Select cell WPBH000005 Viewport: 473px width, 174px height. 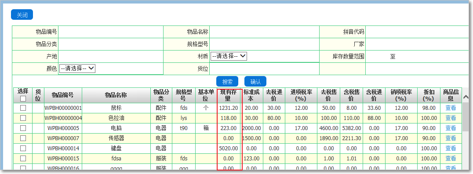(63, 128)
